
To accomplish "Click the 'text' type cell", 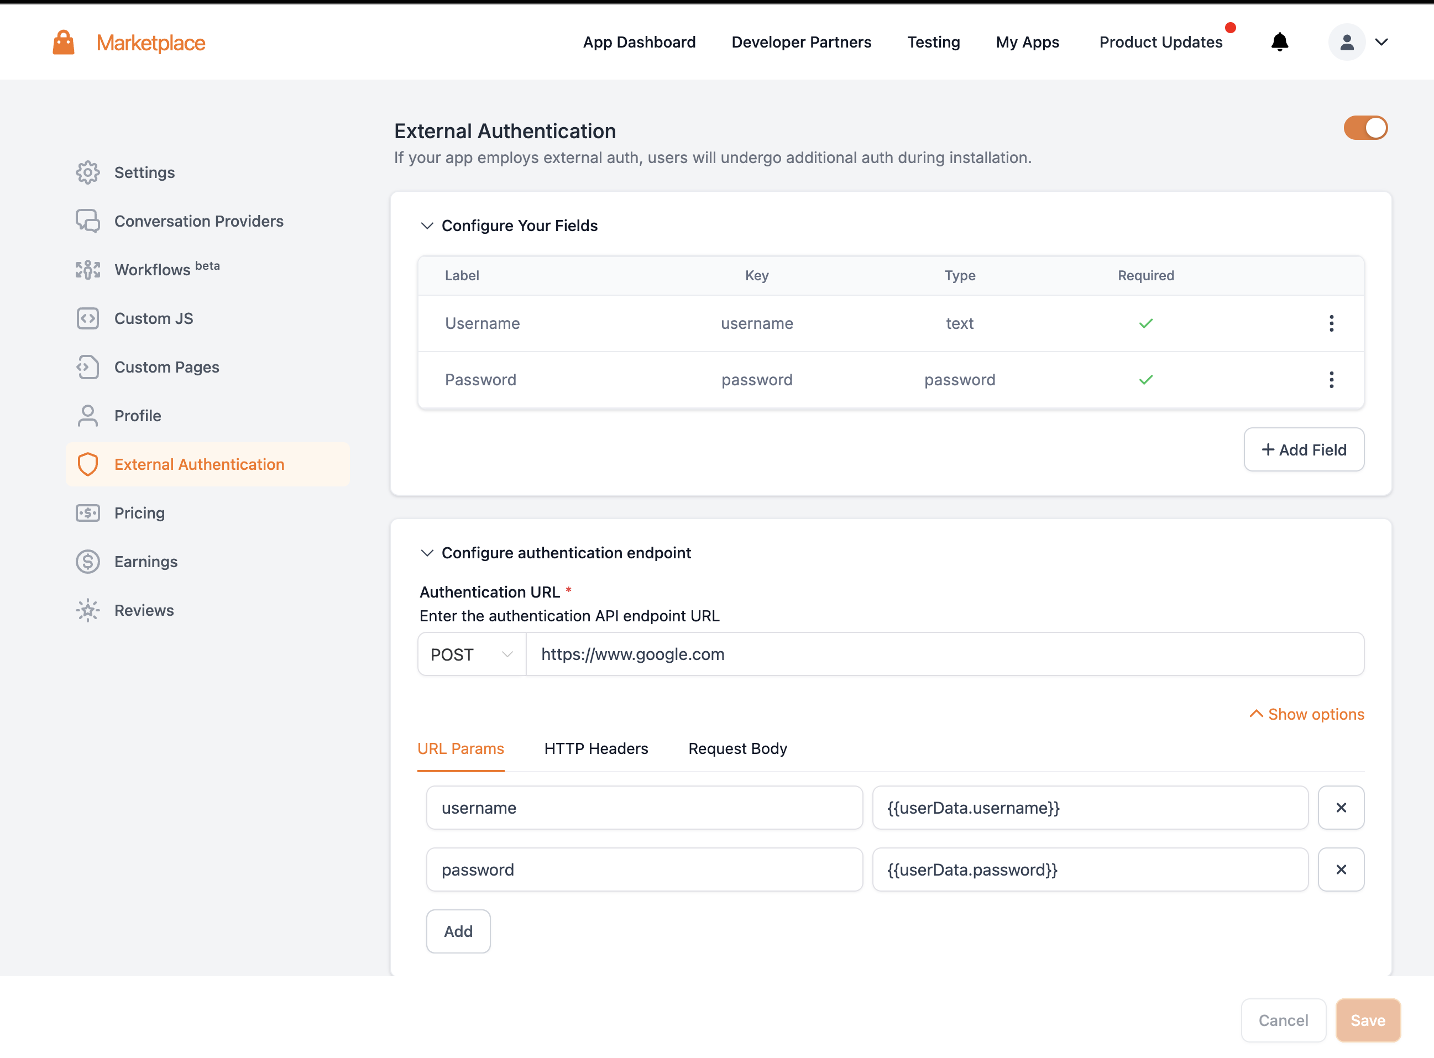I will [960, 323].
